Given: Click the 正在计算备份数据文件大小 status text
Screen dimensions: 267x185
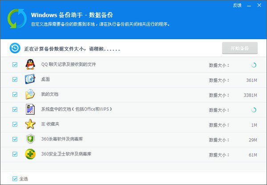Looking at the screenshot, I should tap(72, 49).
